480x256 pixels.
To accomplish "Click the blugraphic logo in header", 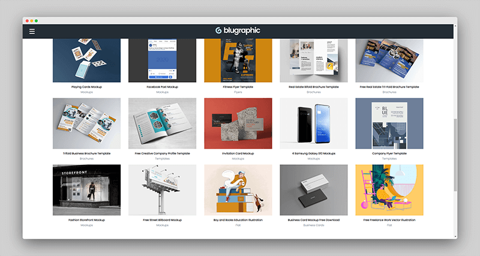I will click(239, 31).
